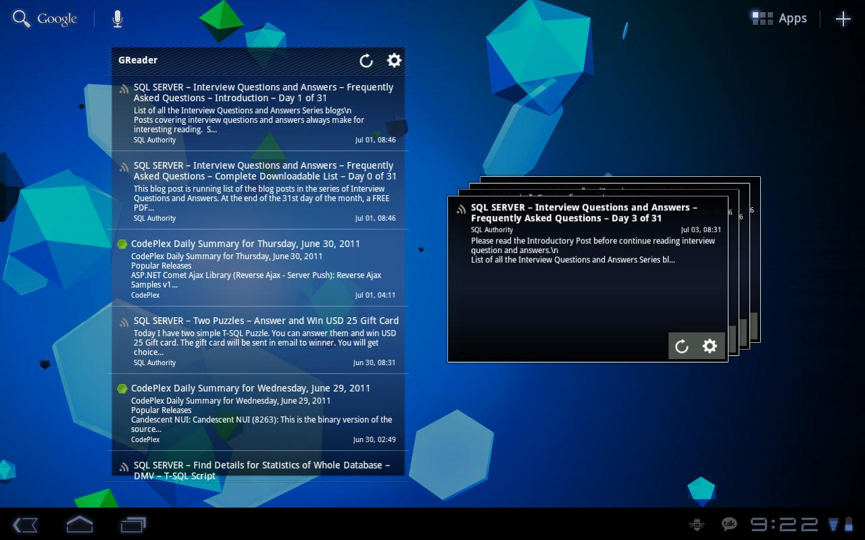Refresh the stacked SQL Authority article card
This screenshot has height=540, width=865.
click(682, 346)
